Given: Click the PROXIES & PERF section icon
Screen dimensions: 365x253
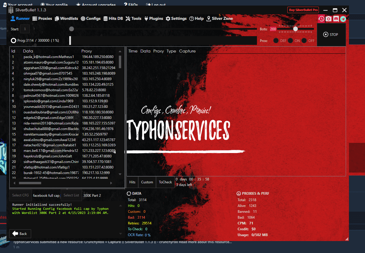Looking at the screenshot, I should point(238,194).
